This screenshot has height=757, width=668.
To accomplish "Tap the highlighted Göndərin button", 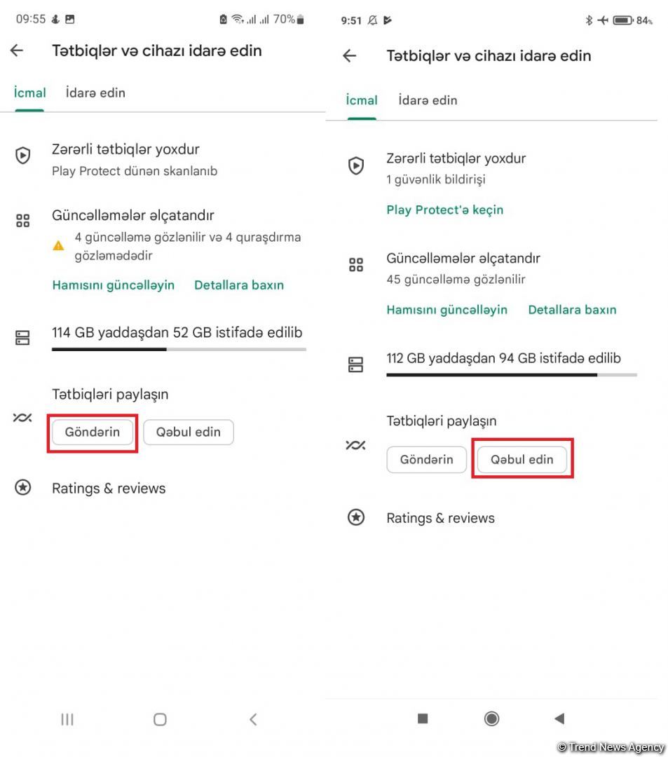I will point(93,432).
